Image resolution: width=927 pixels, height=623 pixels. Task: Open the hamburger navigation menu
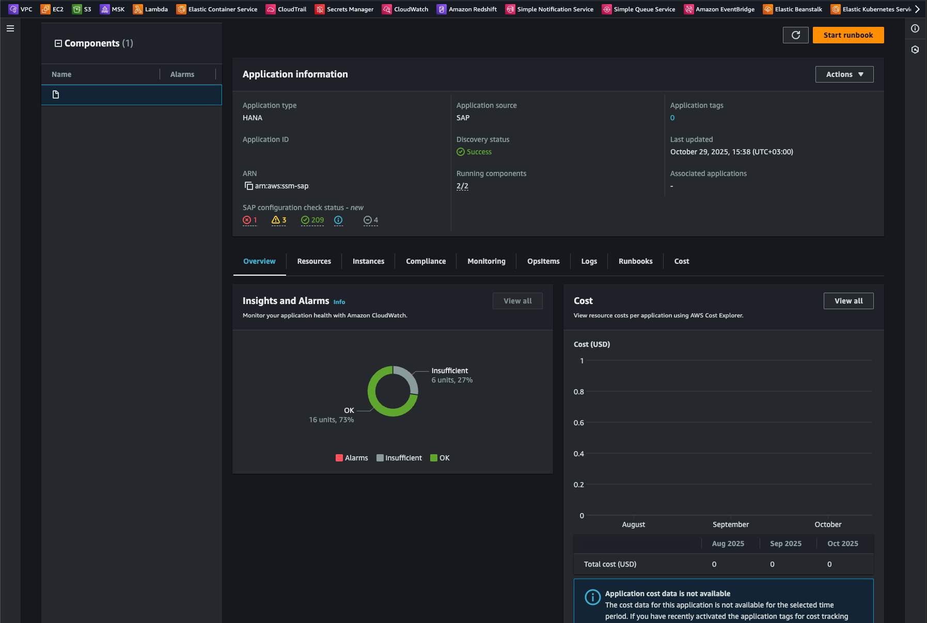click(x=10, y=29)
